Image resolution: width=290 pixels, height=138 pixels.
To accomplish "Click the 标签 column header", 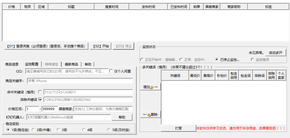I will click(268, 7).
